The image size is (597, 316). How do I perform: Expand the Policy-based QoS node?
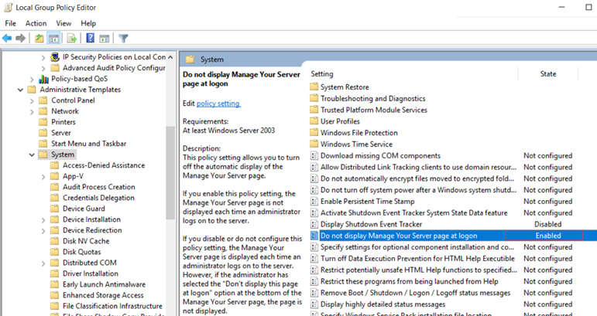[32, 79]
